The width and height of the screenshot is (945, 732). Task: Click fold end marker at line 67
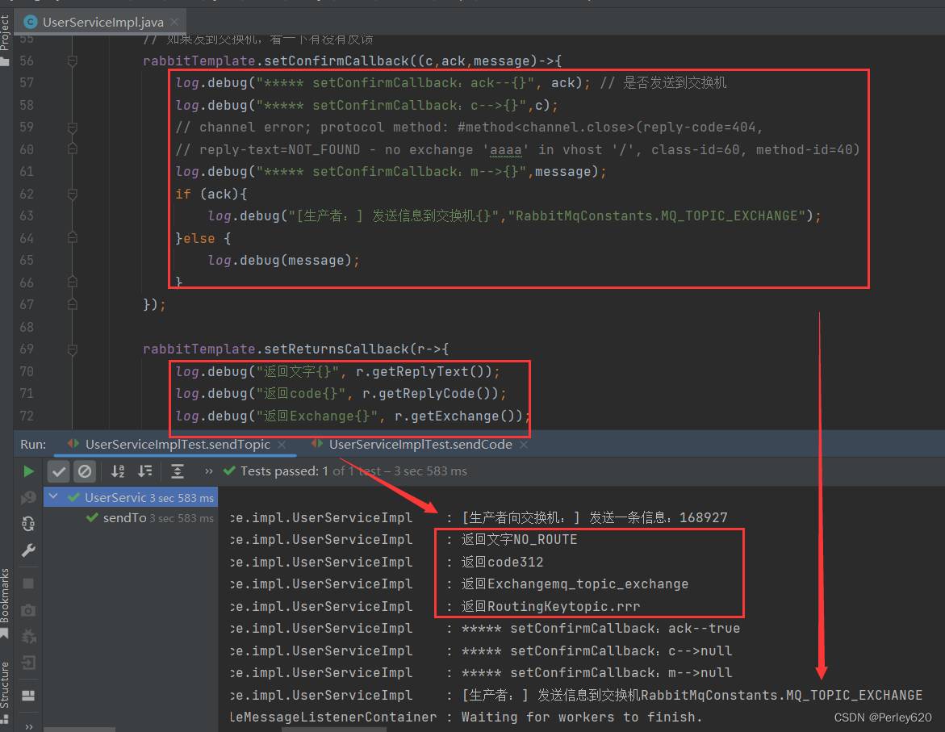(x=73, y=304)
